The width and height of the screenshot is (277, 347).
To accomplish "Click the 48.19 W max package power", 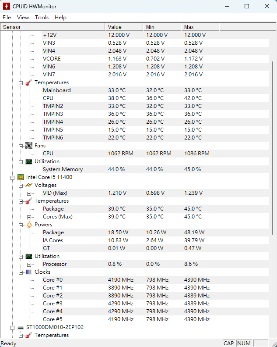I will (194, 233).
